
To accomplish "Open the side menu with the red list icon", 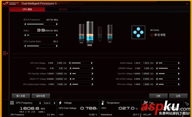I will point(5,53).
